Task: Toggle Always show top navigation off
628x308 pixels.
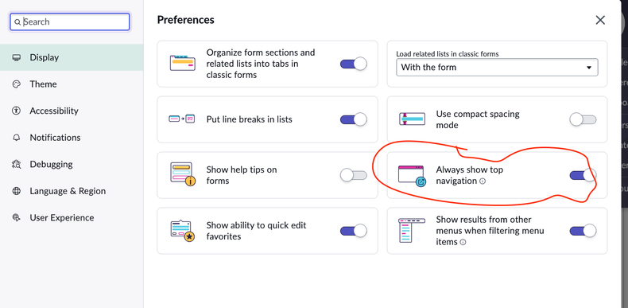Action: 583,175
